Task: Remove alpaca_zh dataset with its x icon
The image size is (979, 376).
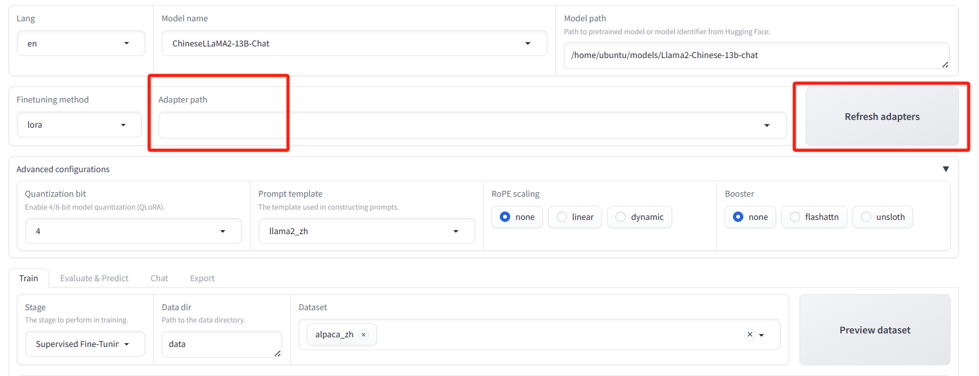Action: [364, 334]
